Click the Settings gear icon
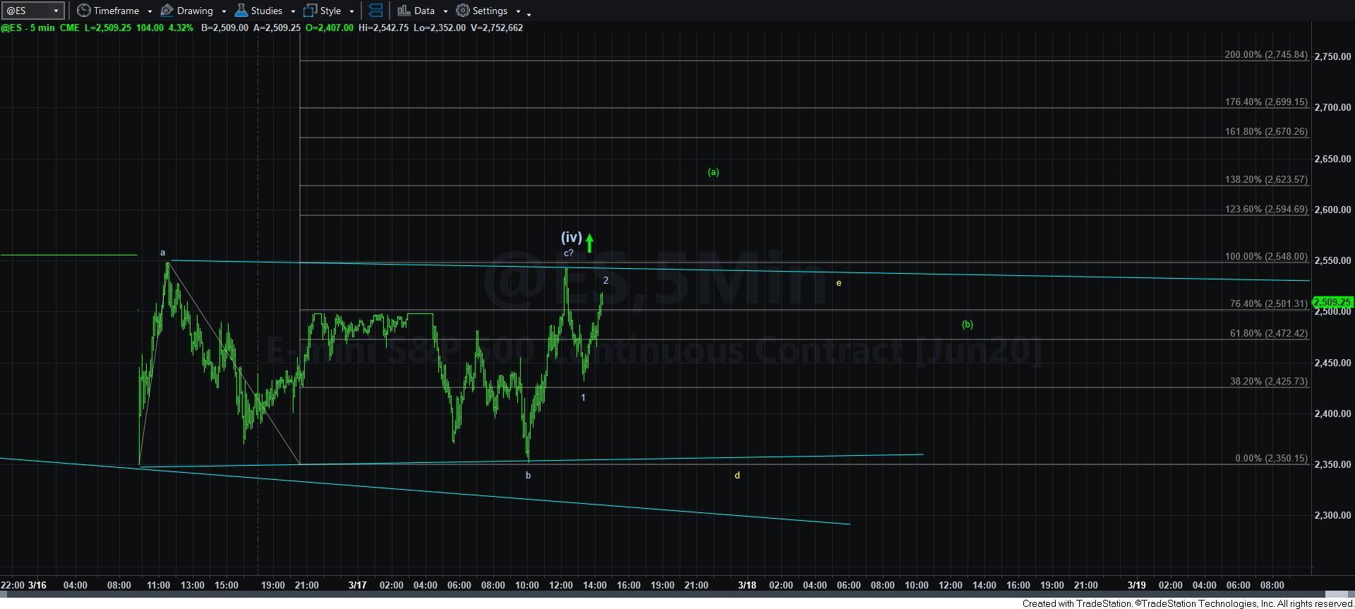The image size is (1355, 609). pyautogui.click(x=463, y=11)
